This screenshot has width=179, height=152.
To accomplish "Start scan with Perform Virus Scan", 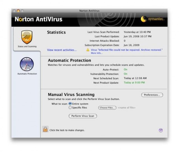I will (83, 116).
